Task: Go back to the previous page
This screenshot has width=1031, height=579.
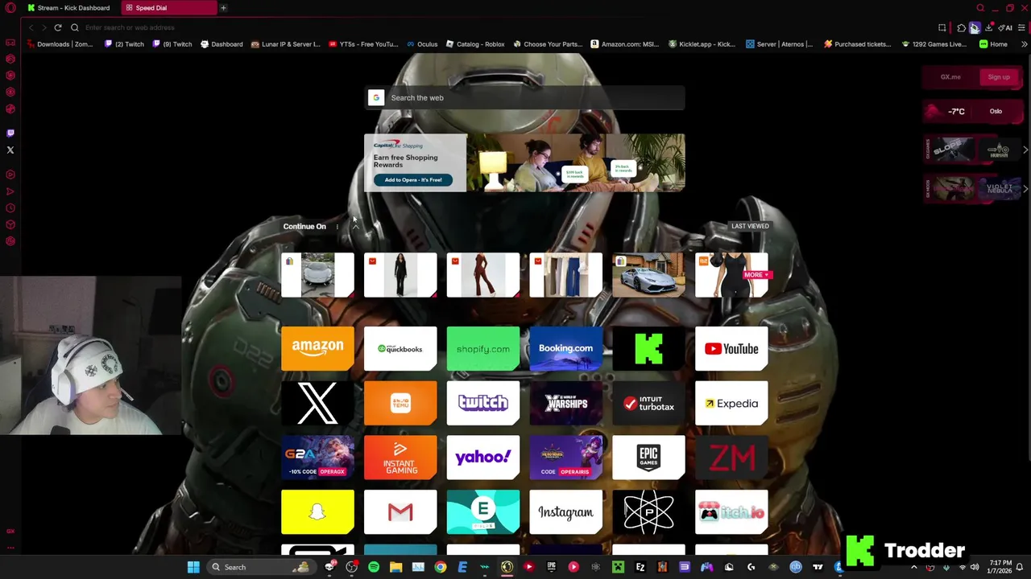Action: click(x=31, y=27)
